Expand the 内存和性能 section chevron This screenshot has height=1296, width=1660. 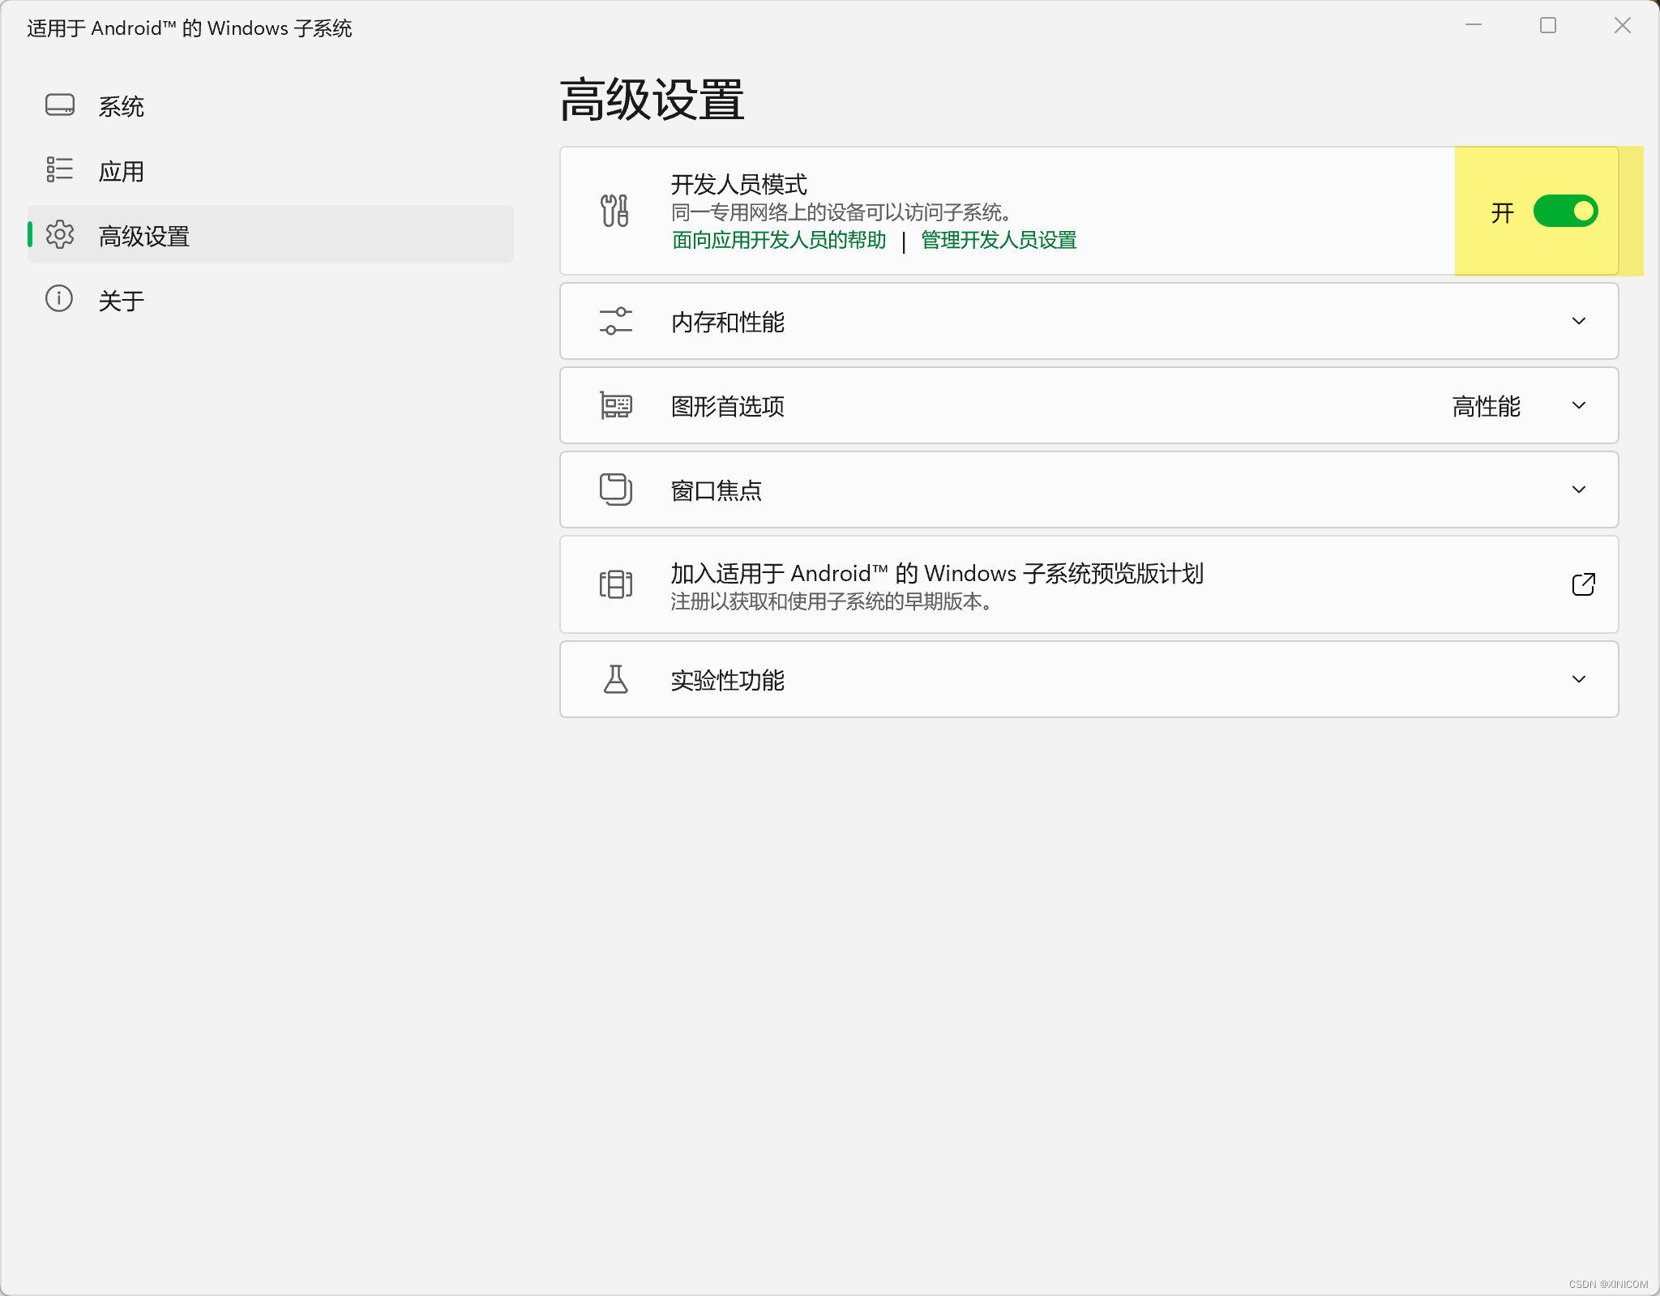coord(1578,321)
